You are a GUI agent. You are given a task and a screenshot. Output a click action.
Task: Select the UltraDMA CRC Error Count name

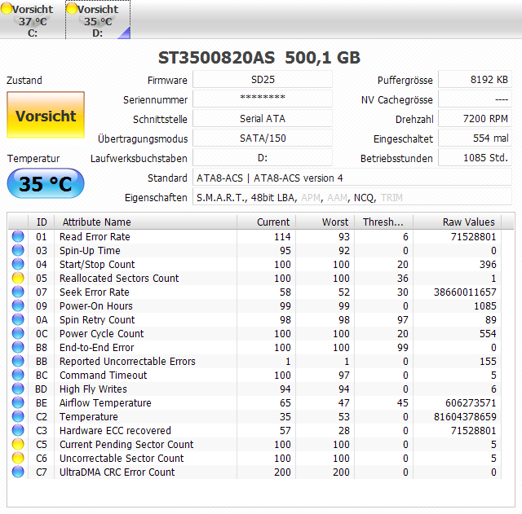tap(117, 472)
